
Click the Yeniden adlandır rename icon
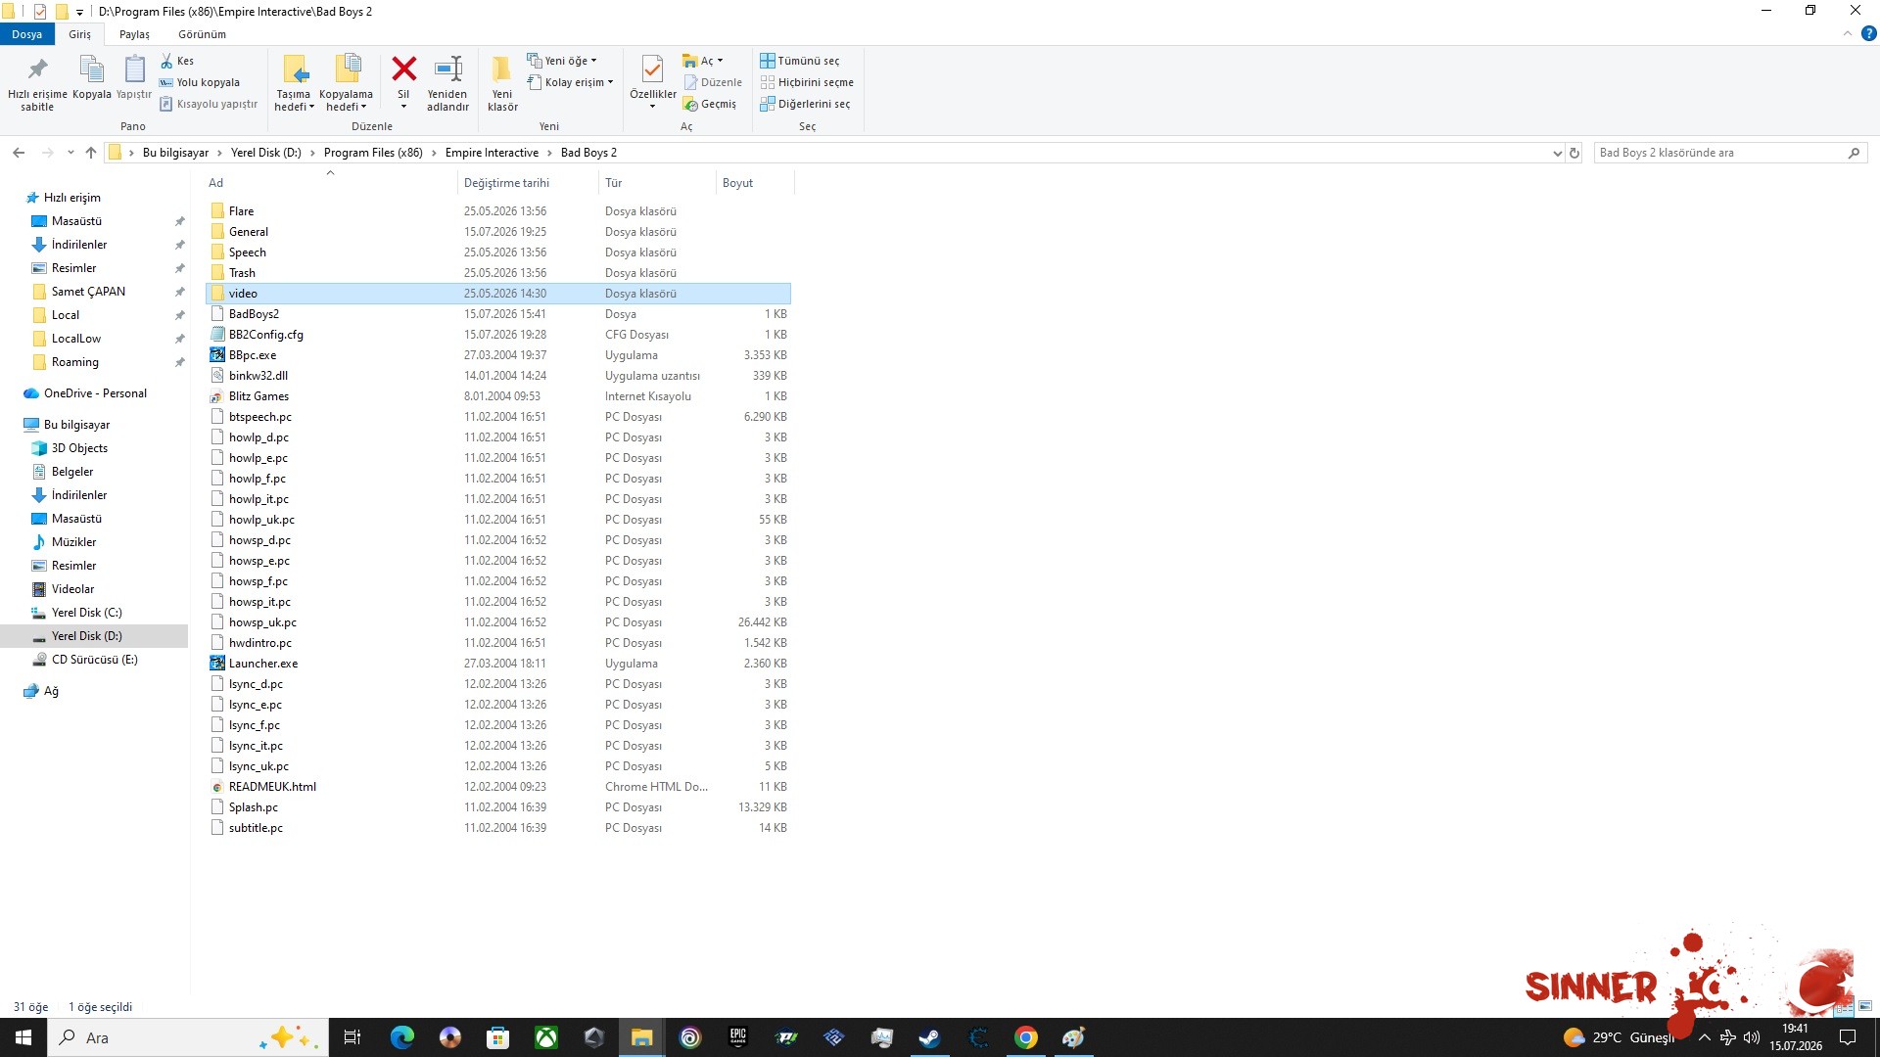[x=447, y=69]
